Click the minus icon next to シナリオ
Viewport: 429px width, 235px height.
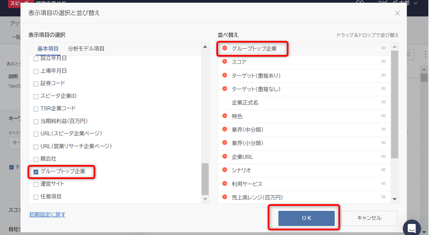225,170
